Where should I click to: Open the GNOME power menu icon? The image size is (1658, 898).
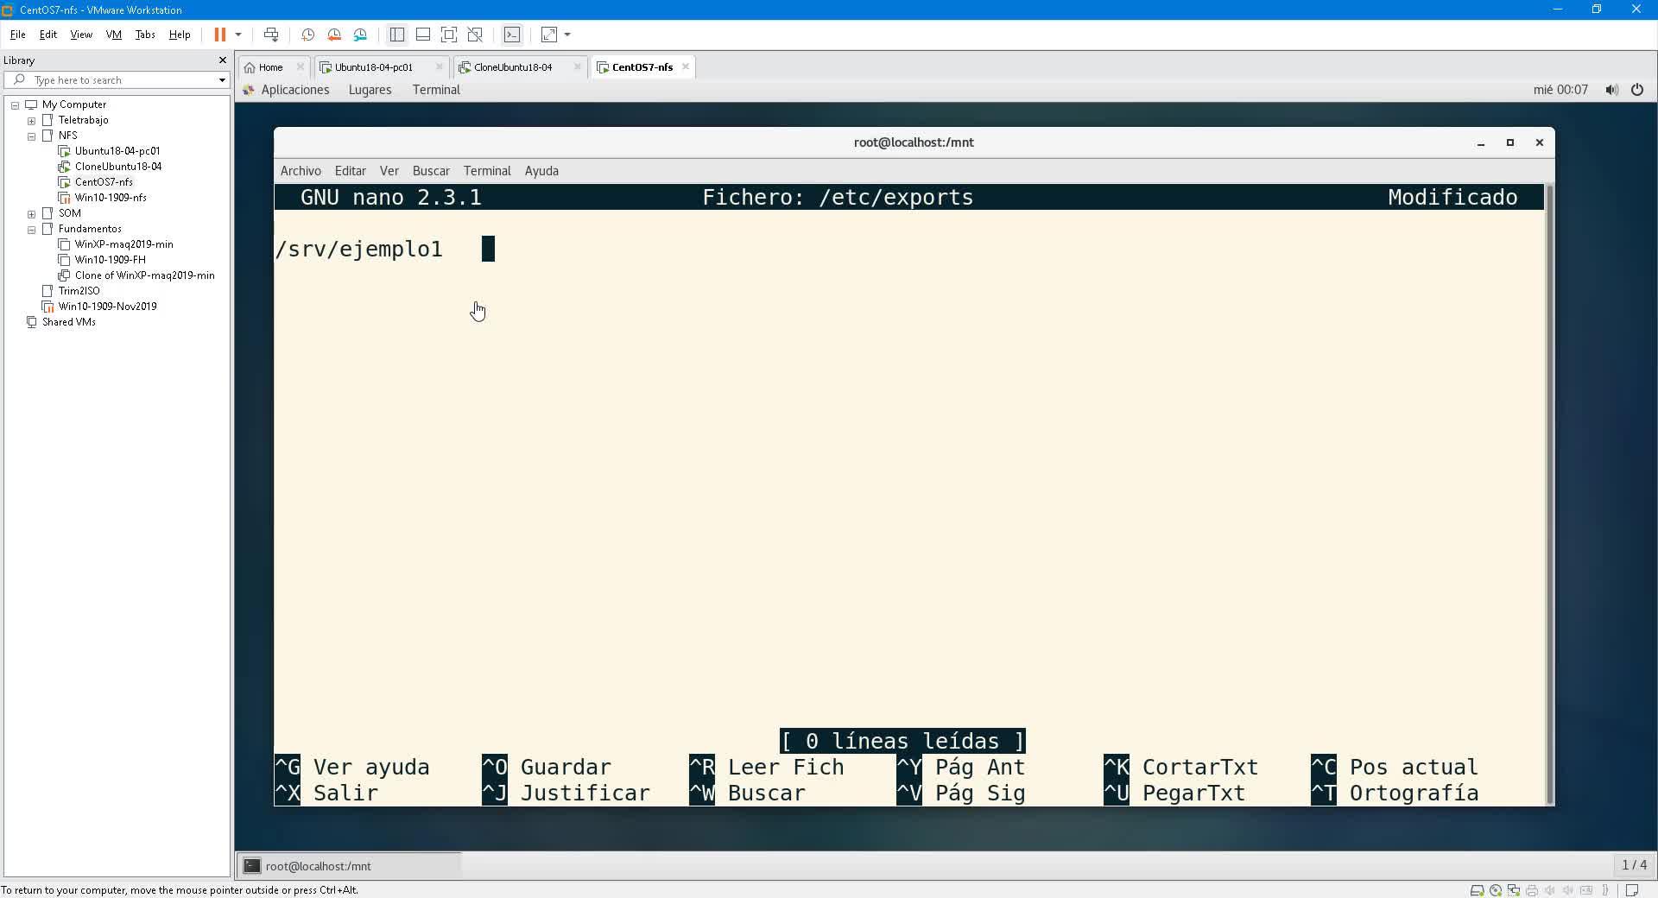(1637, 90)
